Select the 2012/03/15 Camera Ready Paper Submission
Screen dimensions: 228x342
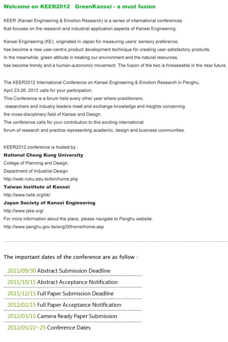click(x=73, y=316)
